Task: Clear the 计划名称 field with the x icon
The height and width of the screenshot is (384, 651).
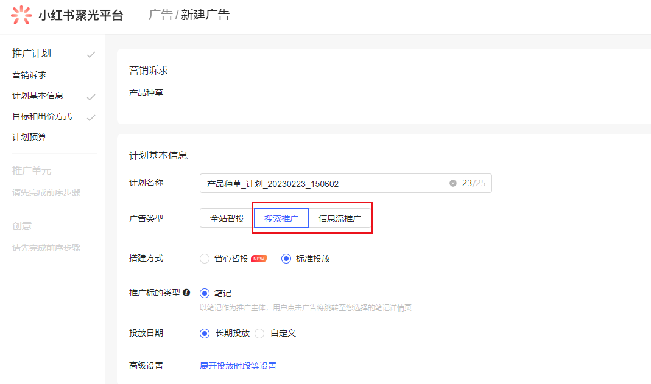Action: (453, 183)
